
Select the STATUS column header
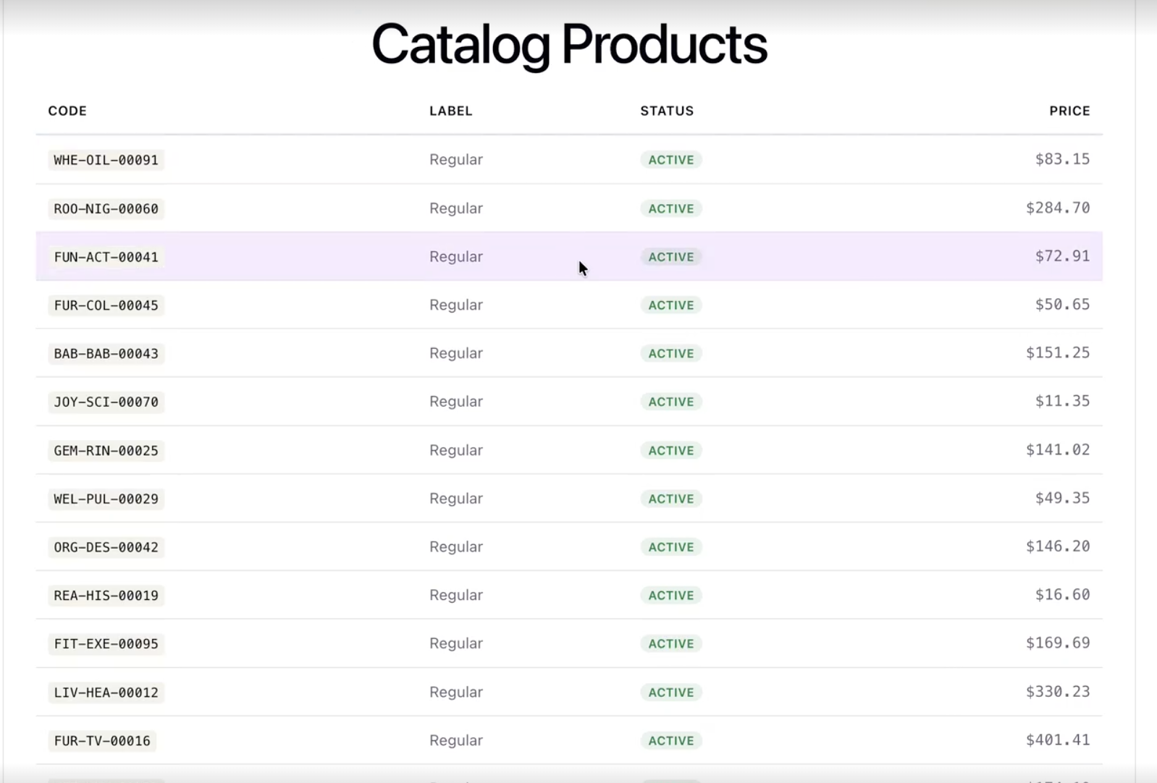(x=666, y=111)
